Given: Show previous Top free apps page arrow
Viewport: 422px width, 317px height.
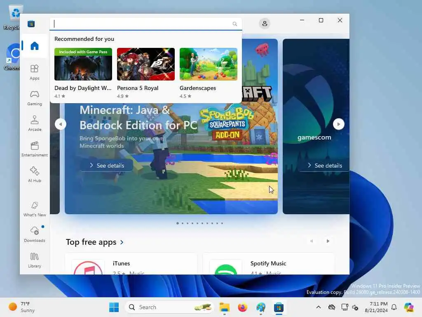Looking at the screenshot, I should tap(312, 241).
